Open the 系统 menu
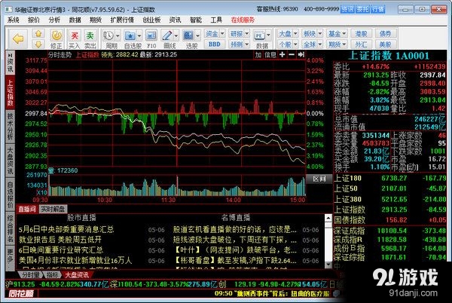The image size is (452, 303). 14,20
